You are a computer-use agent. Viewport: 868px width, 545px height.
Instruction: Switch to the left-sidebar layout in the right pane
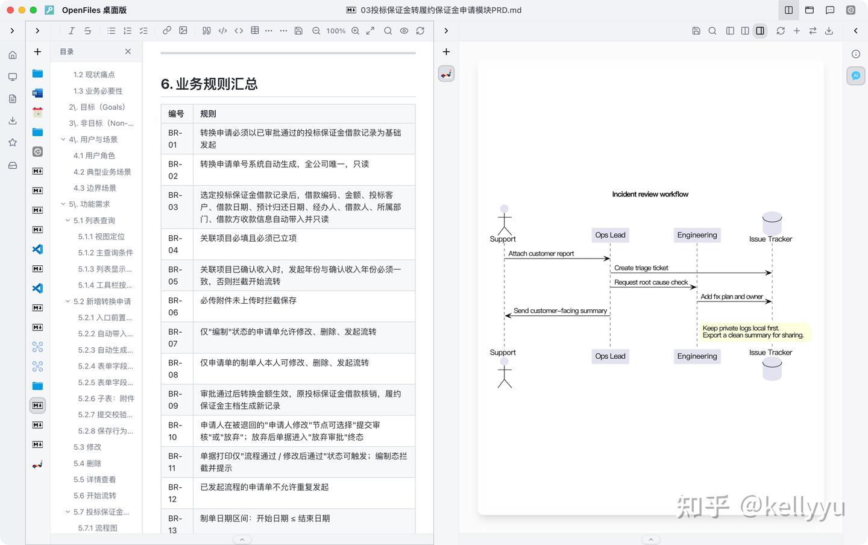pos(730,31)
